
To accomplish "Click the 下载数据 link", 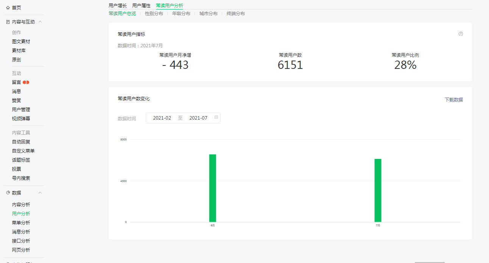I will pyautogui.click(x=453, y=100).
